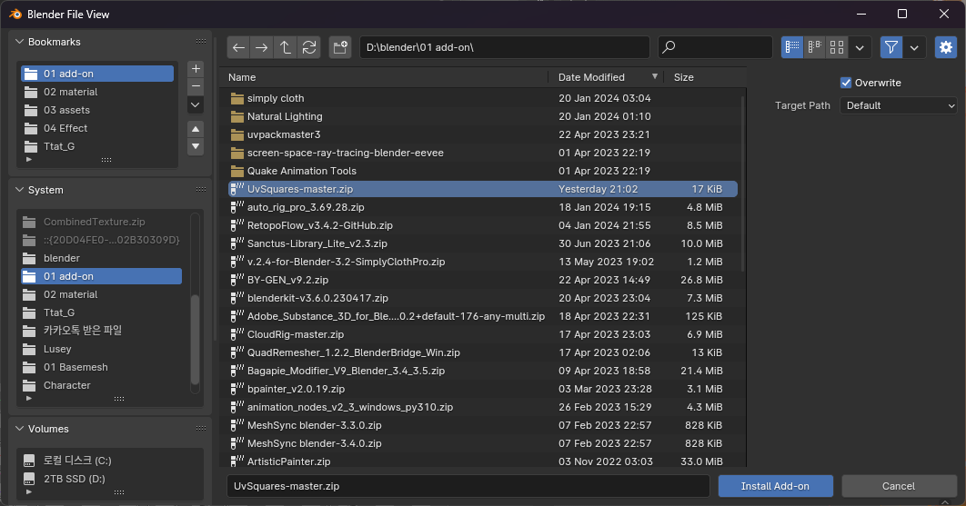Image resolution: width=966 pixels, height=506 pixels.
Task: Go forward to next folder
Action: click(262, 47)
